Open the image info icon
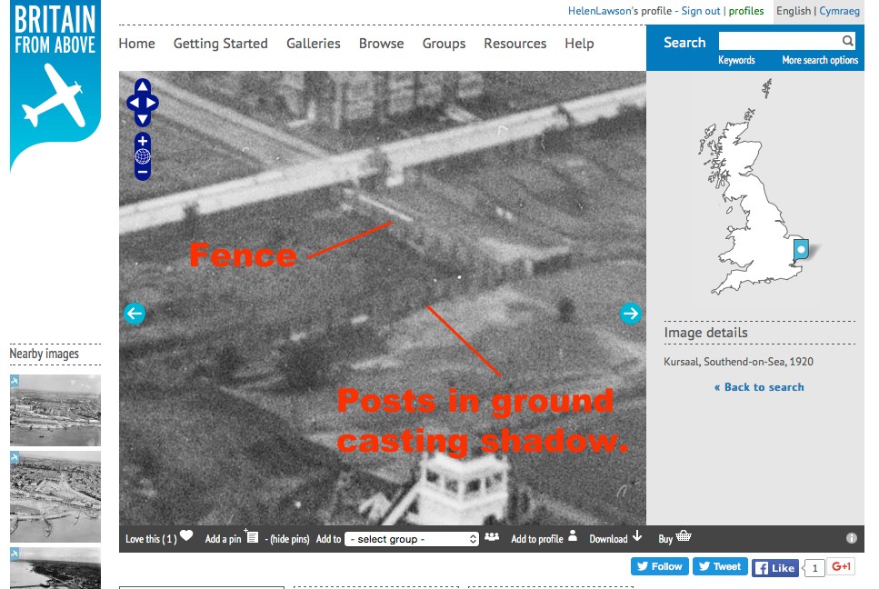The height and width of the screenshot is (589, 879). pos(852,538)
